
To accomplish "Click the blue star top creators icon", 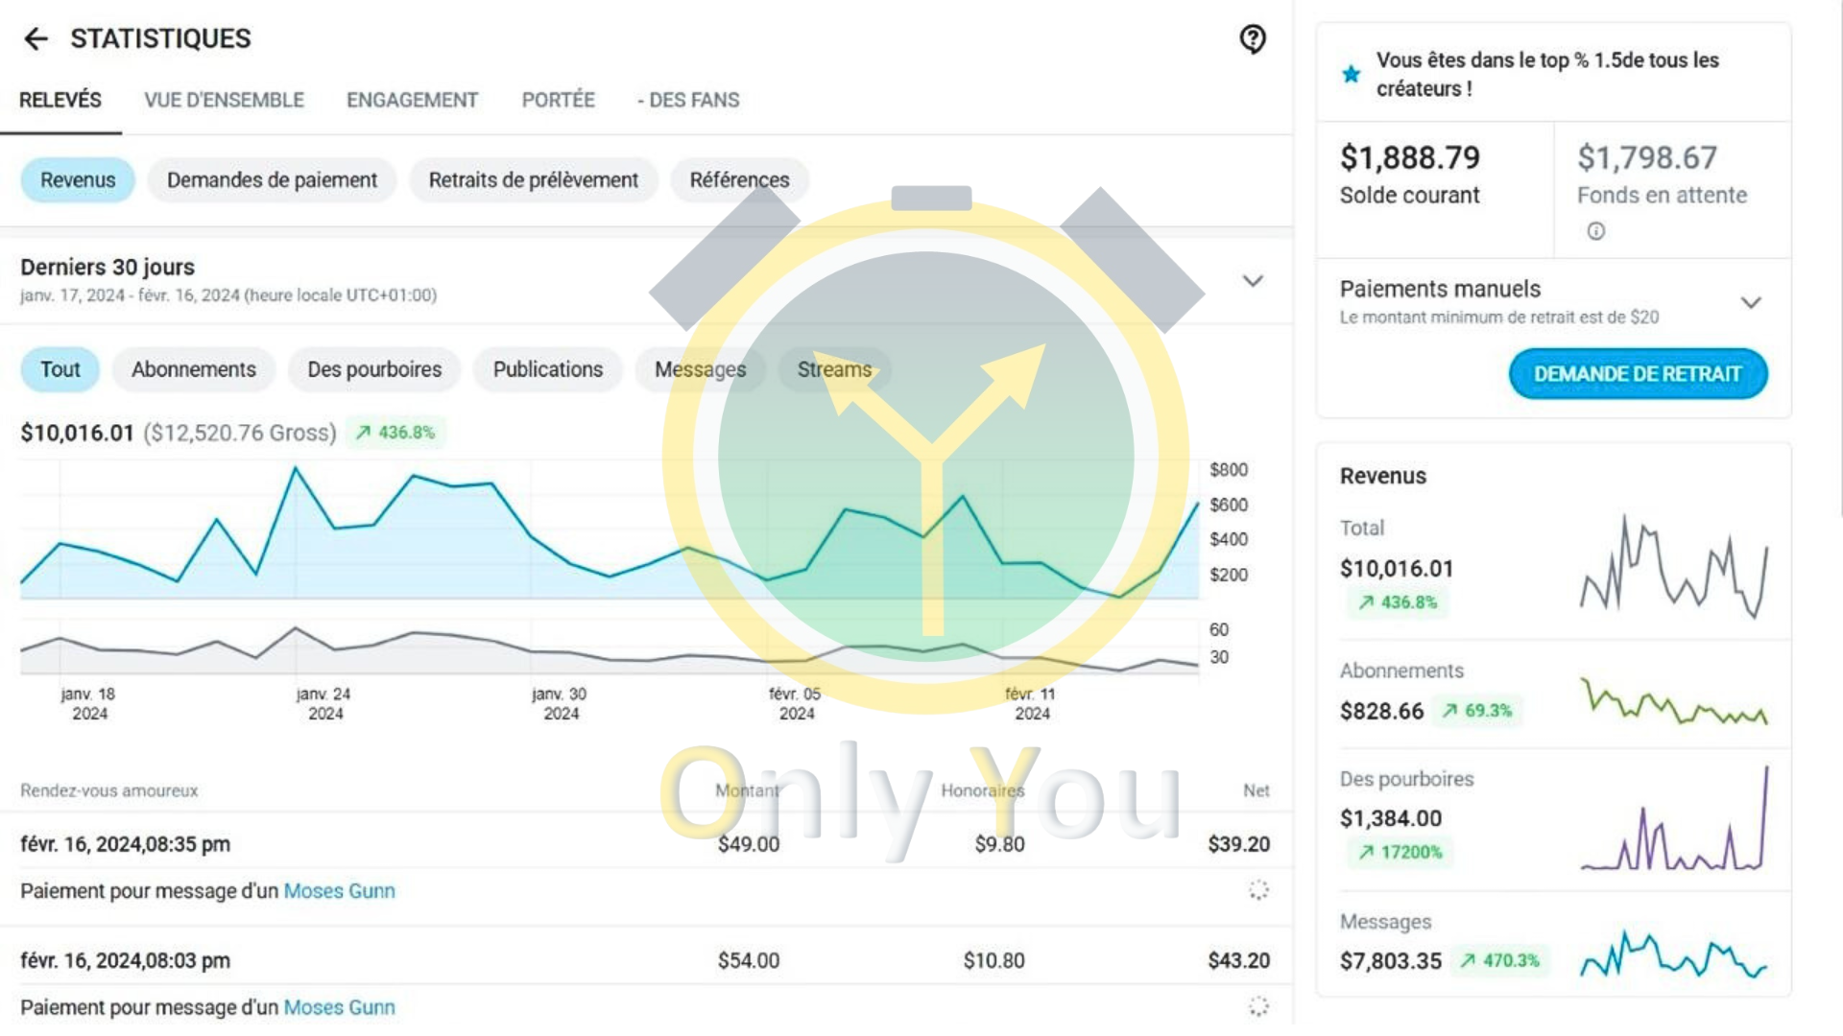I will pyautogui.click(x=1352, y=74).
